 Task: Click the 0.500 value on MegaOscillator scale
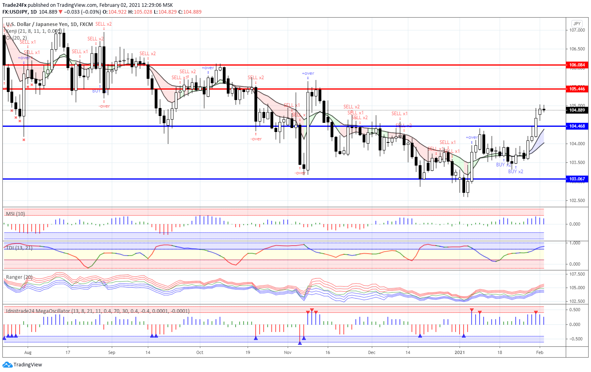(575, 310)
